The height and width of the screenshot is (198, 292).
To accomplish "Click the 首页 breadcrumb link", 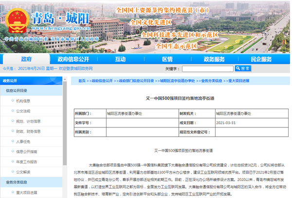I will pos(81,81).
